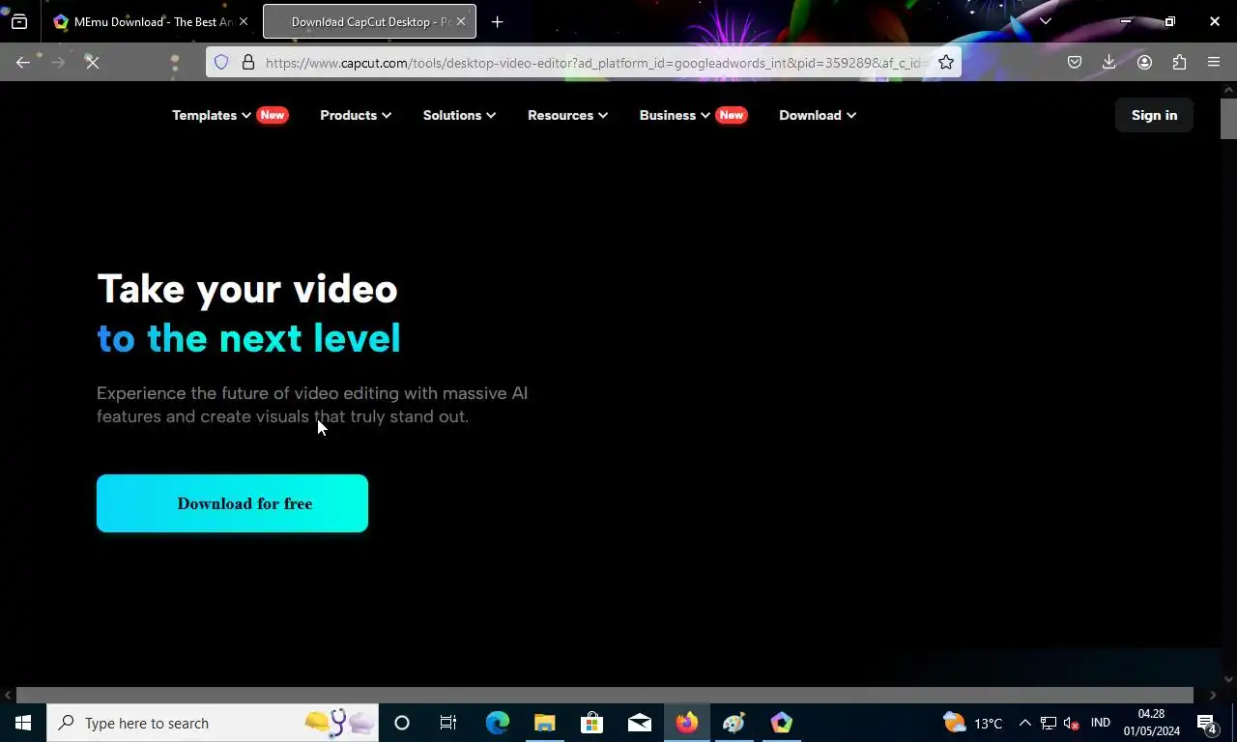Click the tracking protection shield icon

point(221,62)
